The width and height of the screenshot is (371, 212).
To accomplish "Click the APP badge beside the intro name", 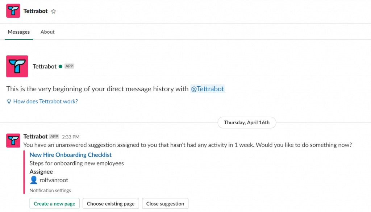I will click(x=69, y=66).
